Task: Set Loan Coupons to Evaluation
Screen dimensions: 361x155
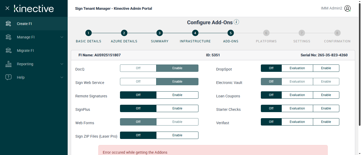Action: pos(297,95)
